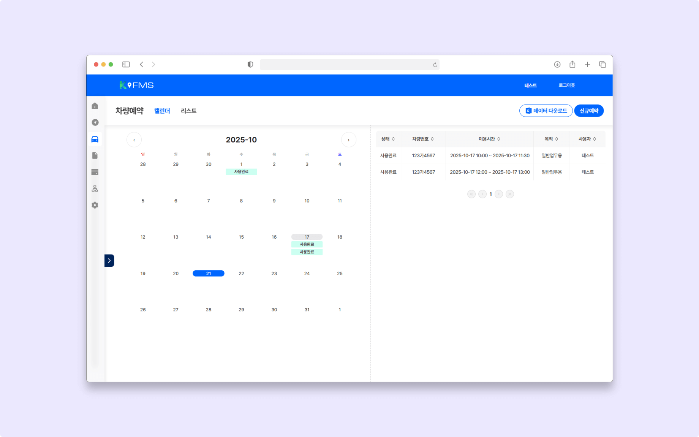This screenshot has height=437, width=699.
Task: Open the document sidebar icon
Action: tap(95, 155)
